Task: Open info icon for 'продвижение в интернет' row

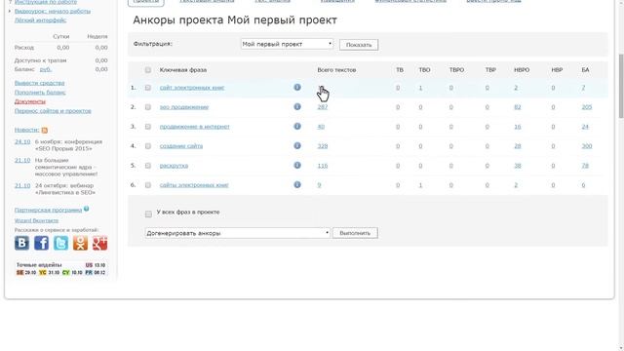Action: [297, 126]
